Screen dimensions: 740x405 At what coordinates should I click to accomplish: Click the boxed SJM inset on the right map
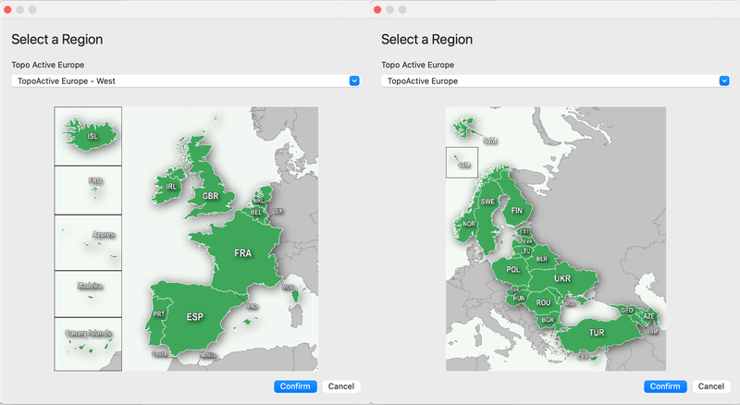(462, 163)
